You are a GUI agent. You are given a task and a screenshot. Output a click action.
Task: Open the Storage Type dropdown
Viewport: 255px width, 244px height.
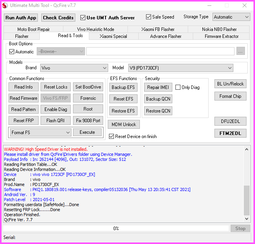click(x=231, y=17)
